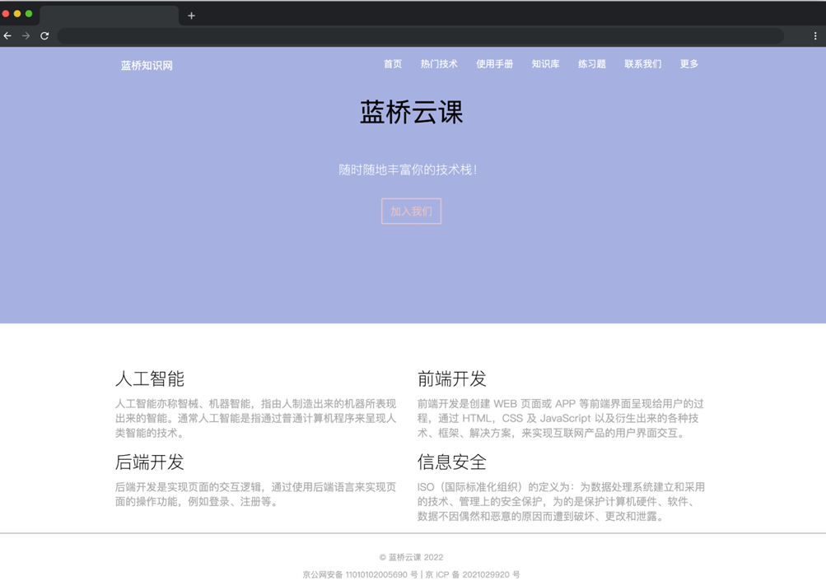This screenshot has height=585, width=826.
Task: Open the browser three-dot menu
Action: click(x=815, y=36)
